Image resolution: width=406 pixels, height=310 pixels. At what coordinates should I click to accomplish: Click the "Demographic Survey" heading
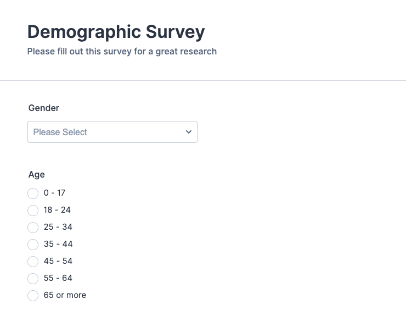tap(116, 32)
